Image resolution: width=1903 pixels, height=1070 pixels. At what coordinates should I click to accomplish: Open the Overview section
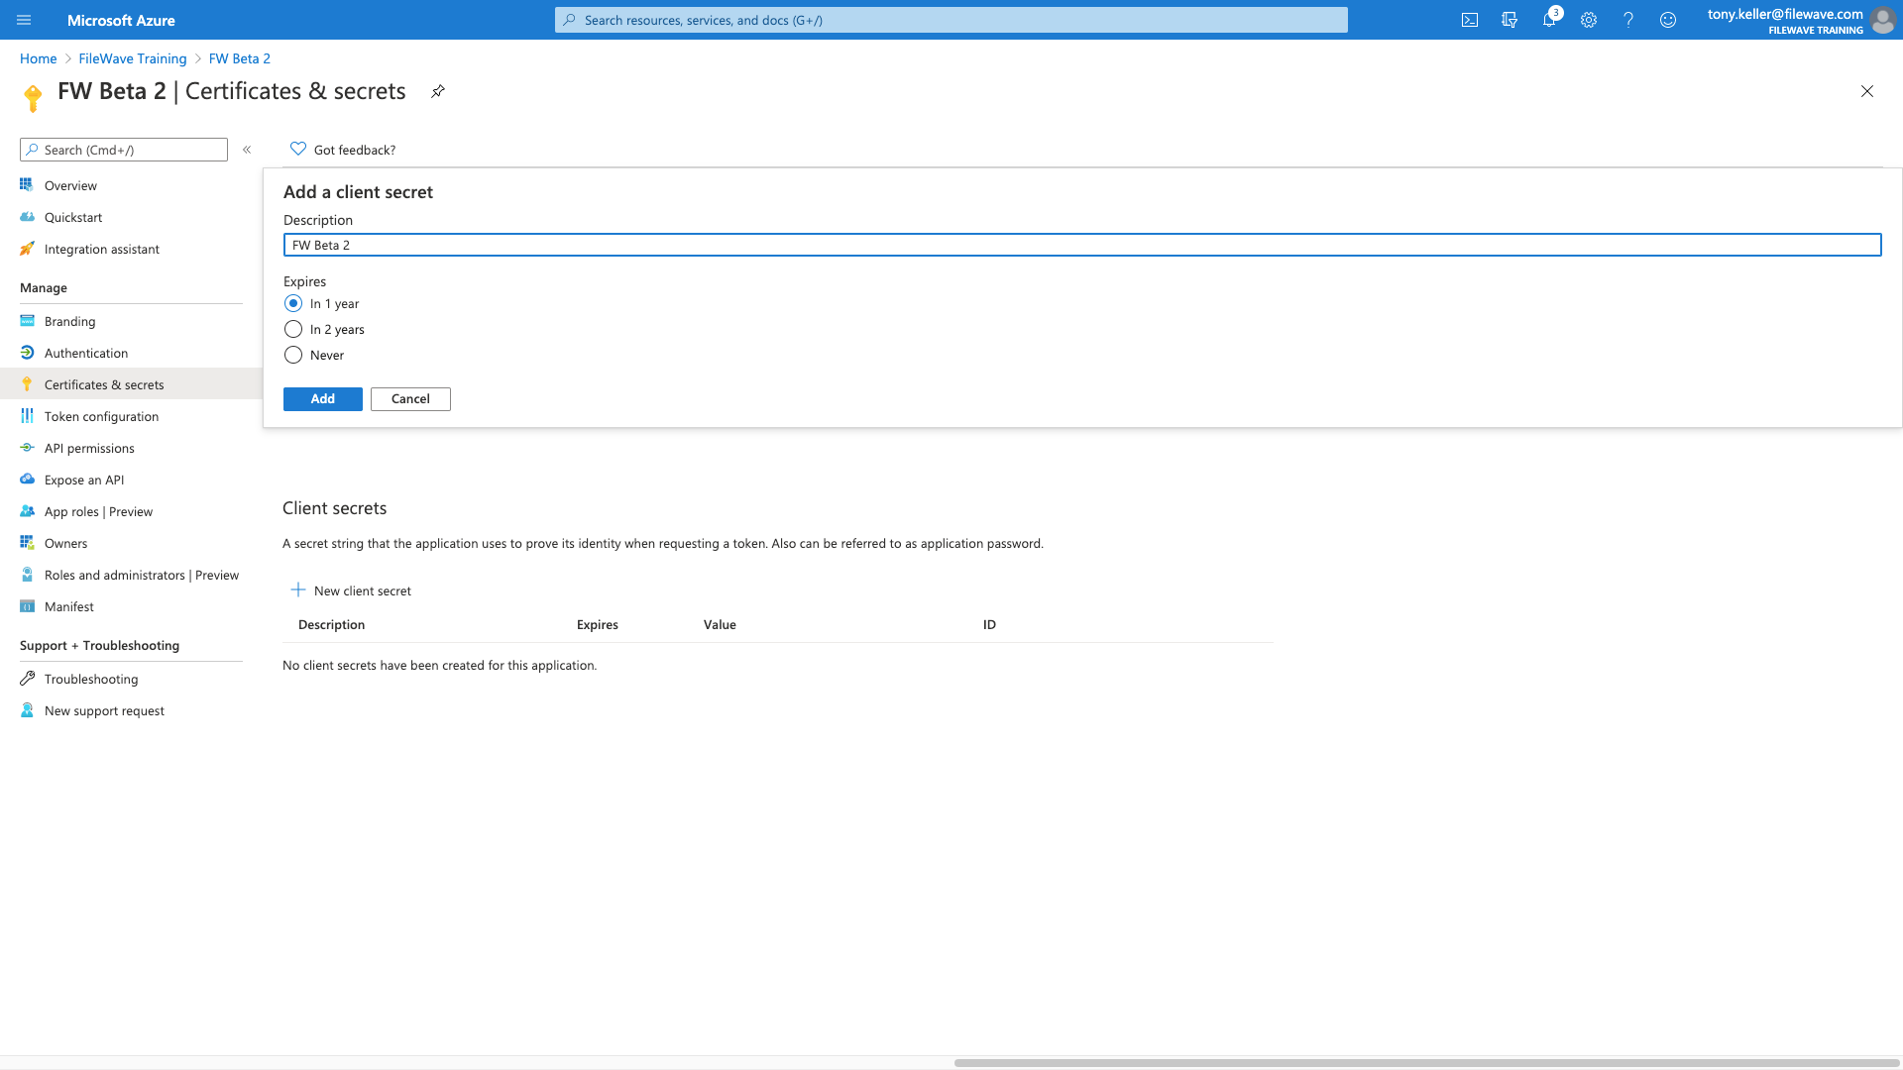(x=70, y=183)
